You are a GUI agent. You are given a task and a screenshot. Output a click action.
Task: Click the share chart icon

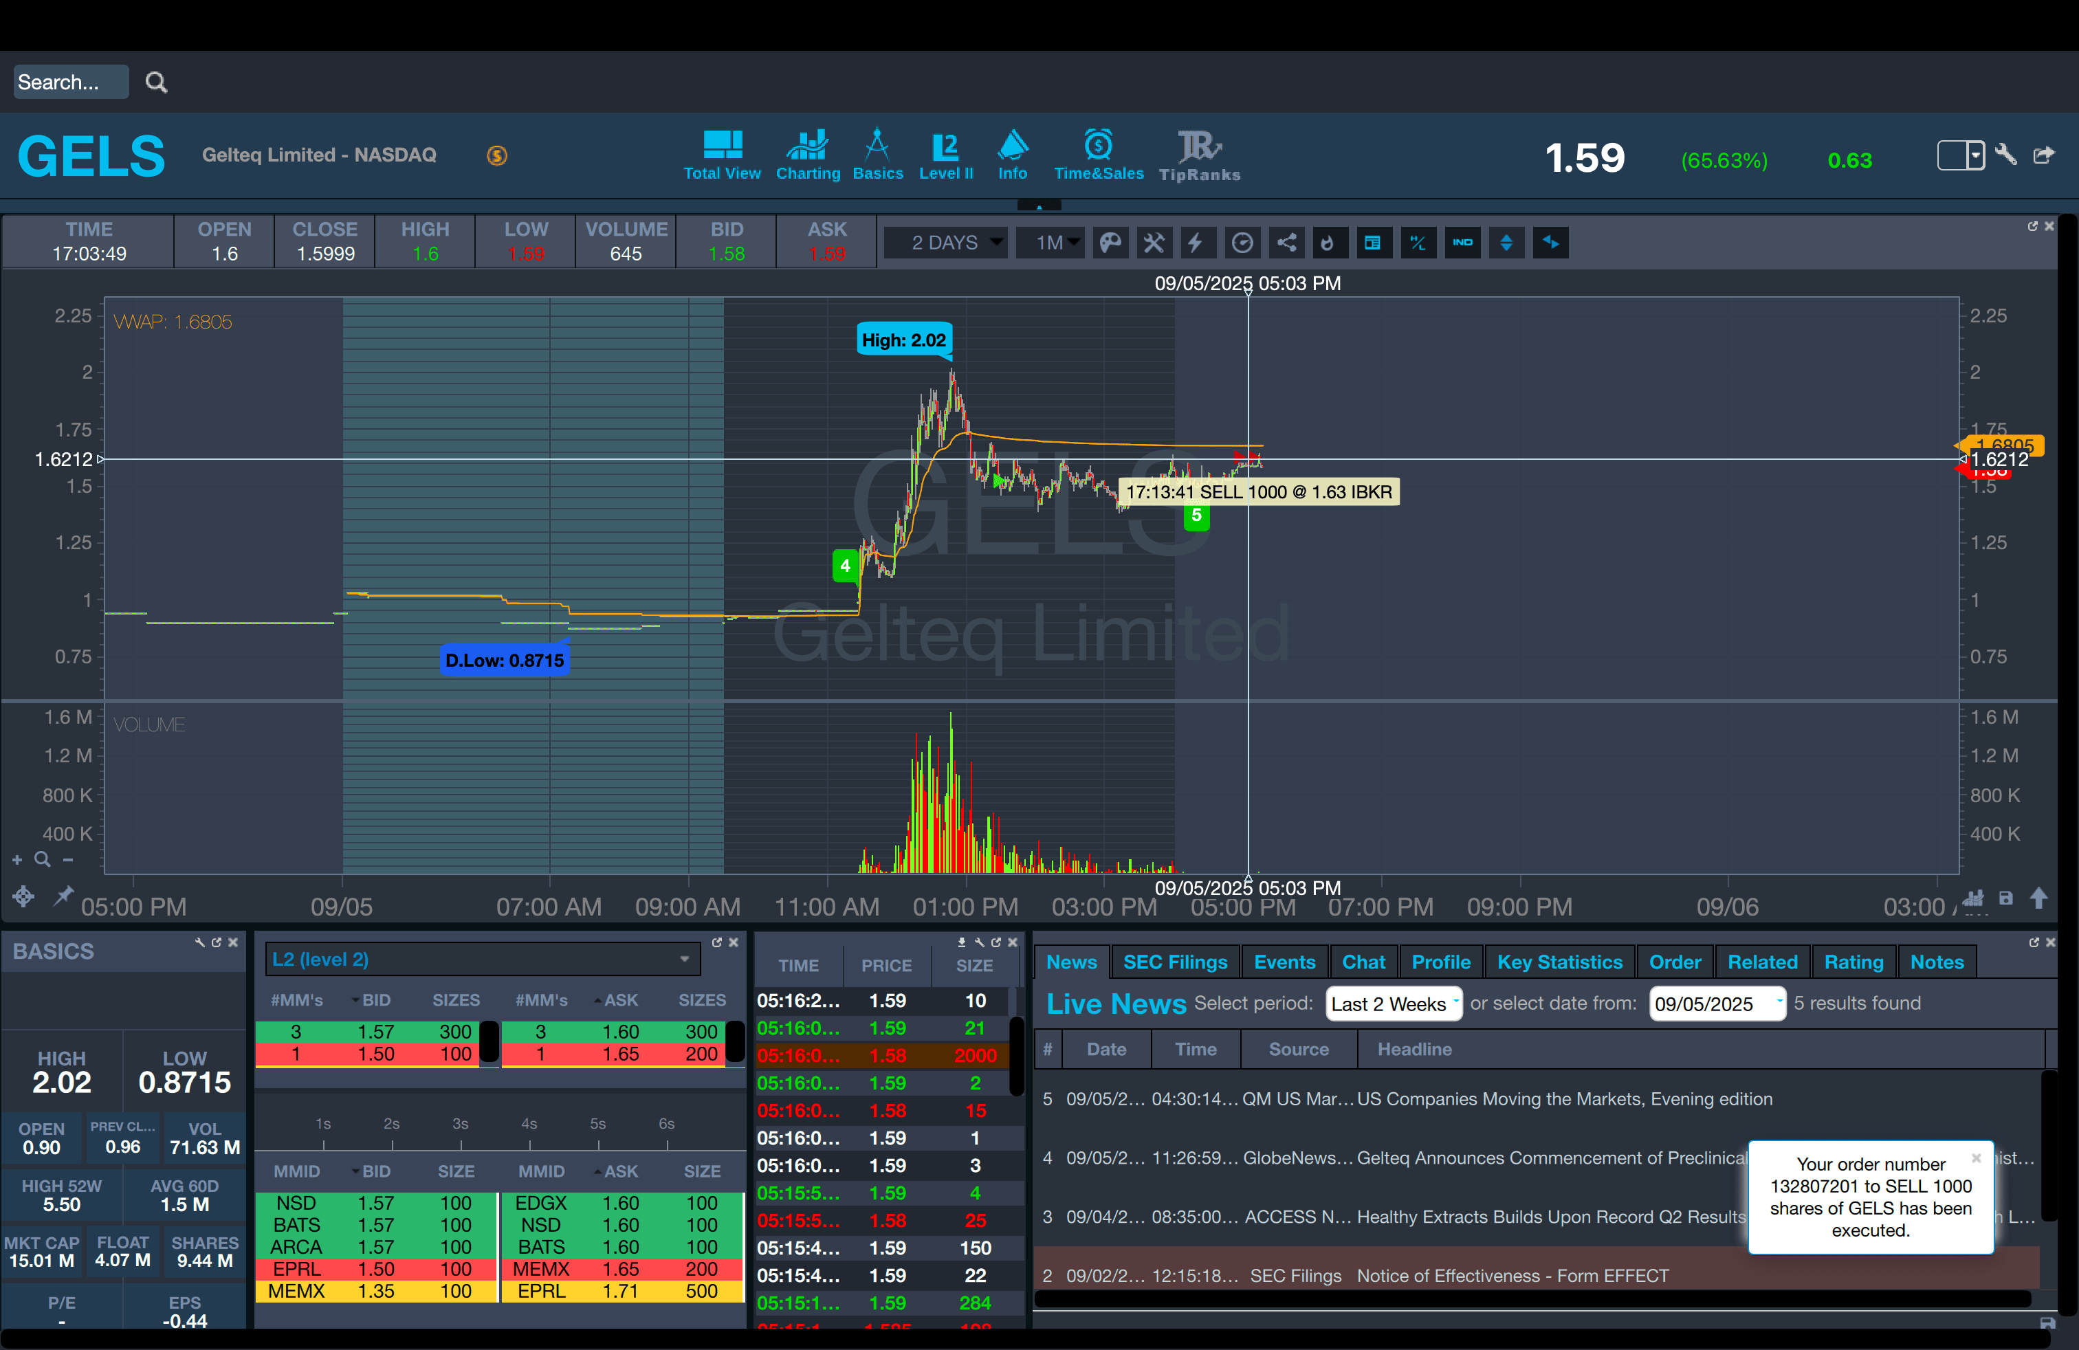[x=1287, y=243]
